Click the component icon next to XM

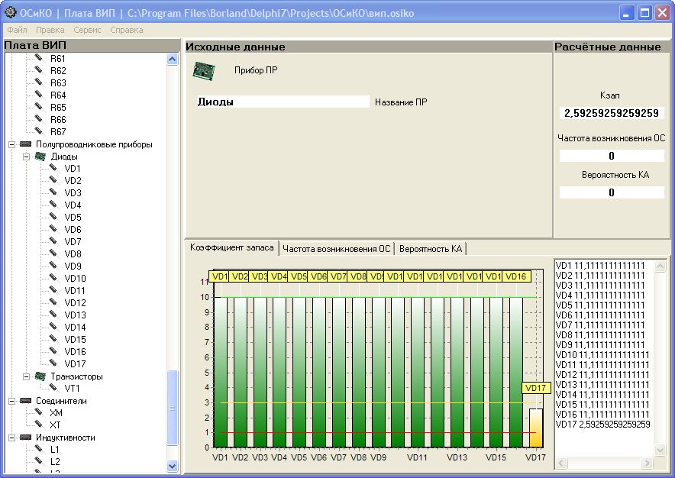tap(39, 412)
